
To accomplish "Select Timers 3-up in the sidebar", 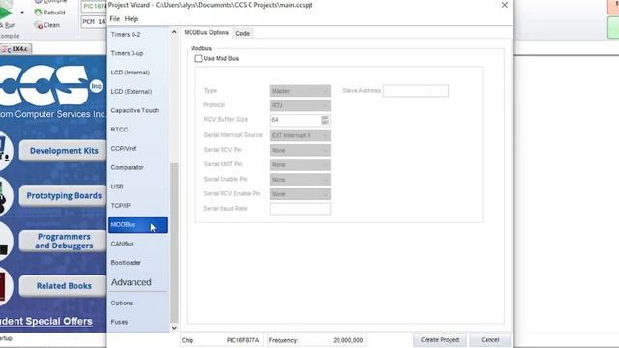I will (x=138, y=53).
